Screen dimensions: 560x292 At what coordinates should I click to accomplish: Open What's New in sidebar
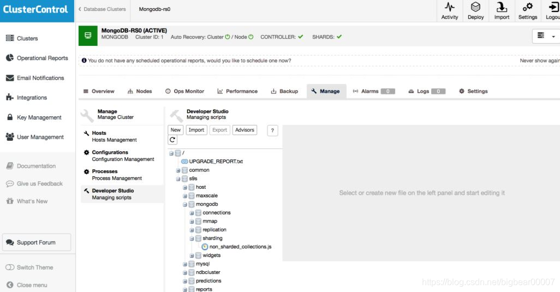pyautogui.click(x=27, y=201)
